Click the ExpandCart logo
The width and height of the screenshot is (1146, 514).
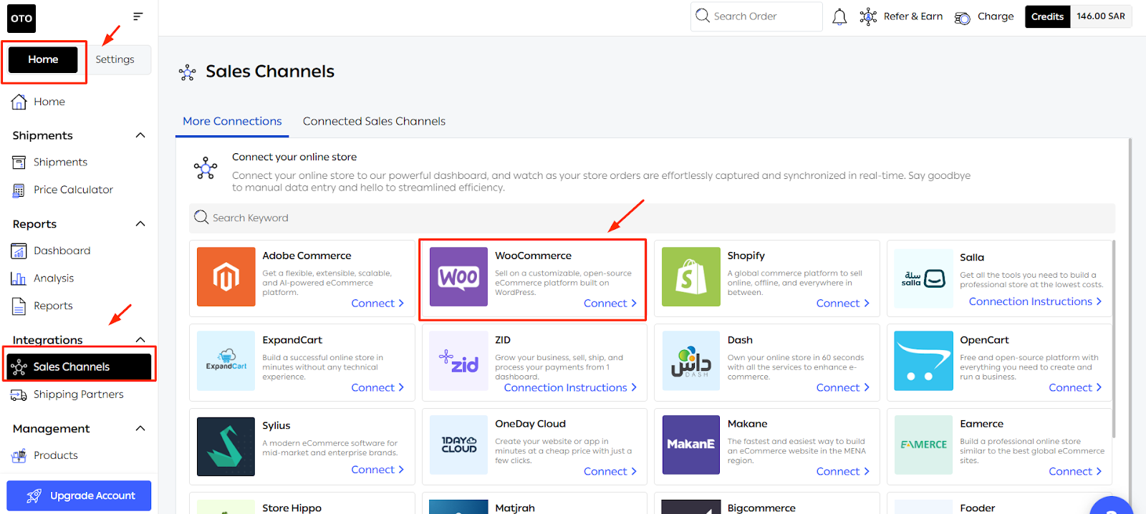pos(226,361)
